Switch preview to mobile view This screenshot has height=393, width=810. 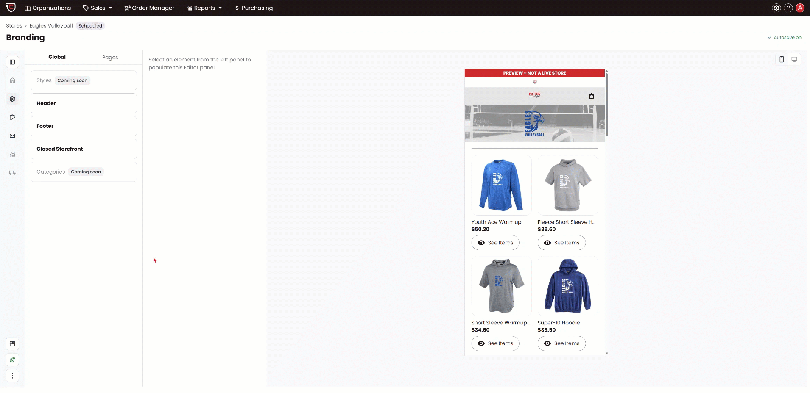(x=782, y=59)
